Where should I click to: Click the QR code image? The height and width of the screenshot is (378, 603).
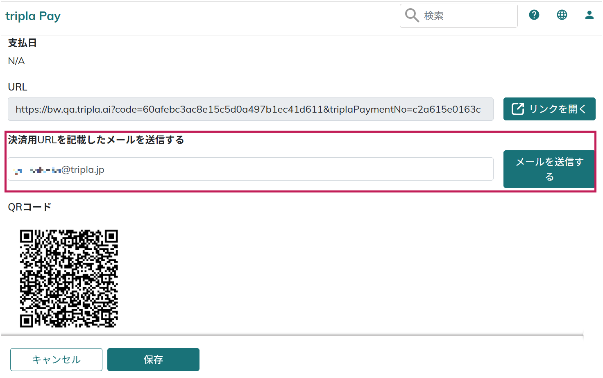(69, 278)
